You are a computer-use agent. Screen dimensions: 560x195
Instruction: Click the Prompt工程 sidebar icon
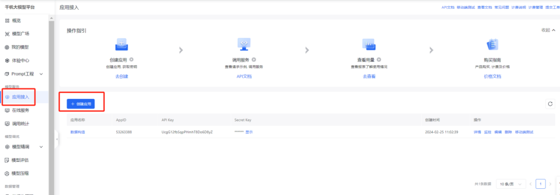point(7,74)
